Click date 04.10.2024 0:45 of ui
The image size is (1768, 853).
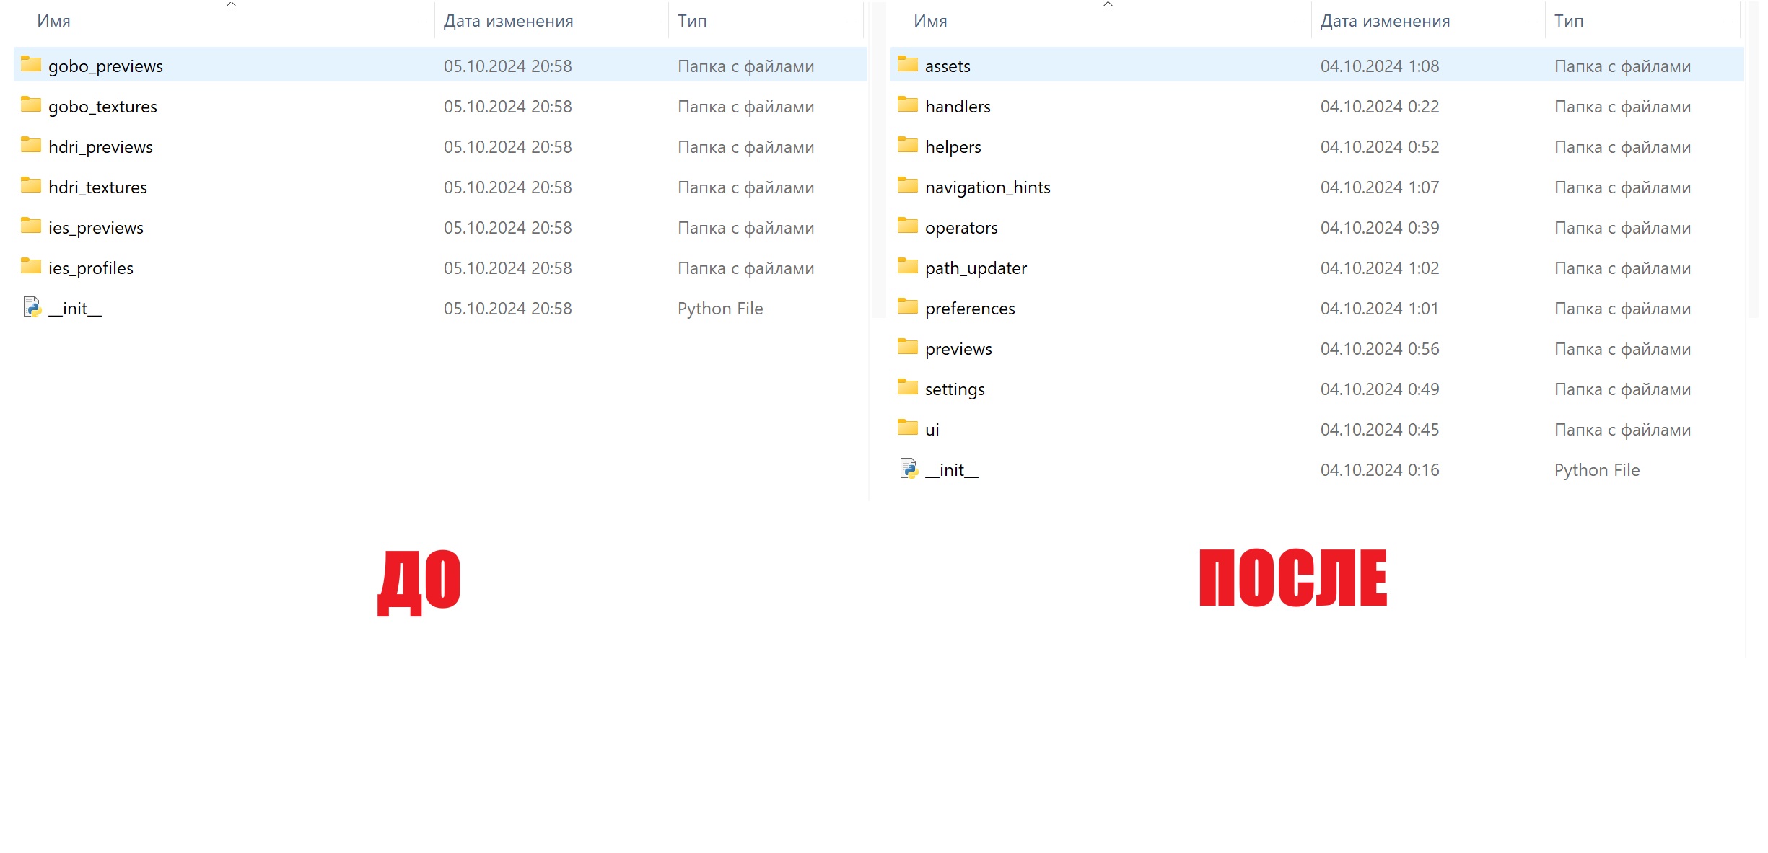point(1380,430)
